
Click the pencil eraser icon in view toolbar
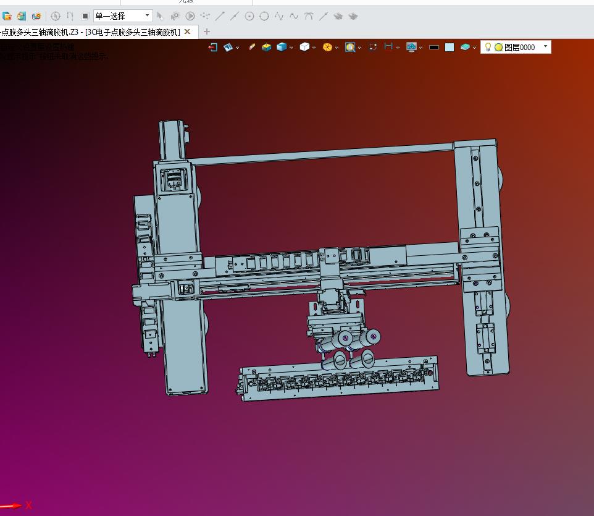tap(251, 47)
